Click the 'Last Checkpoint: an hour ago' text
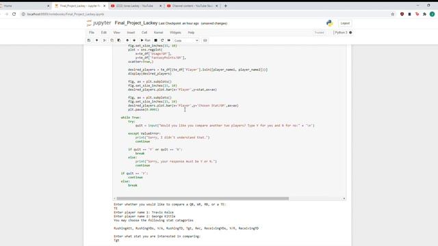The image size is (438, 246). (x=179, y=23)
